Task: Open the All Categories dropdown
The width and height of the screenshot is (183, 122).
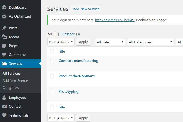Action: click(151, 42)
